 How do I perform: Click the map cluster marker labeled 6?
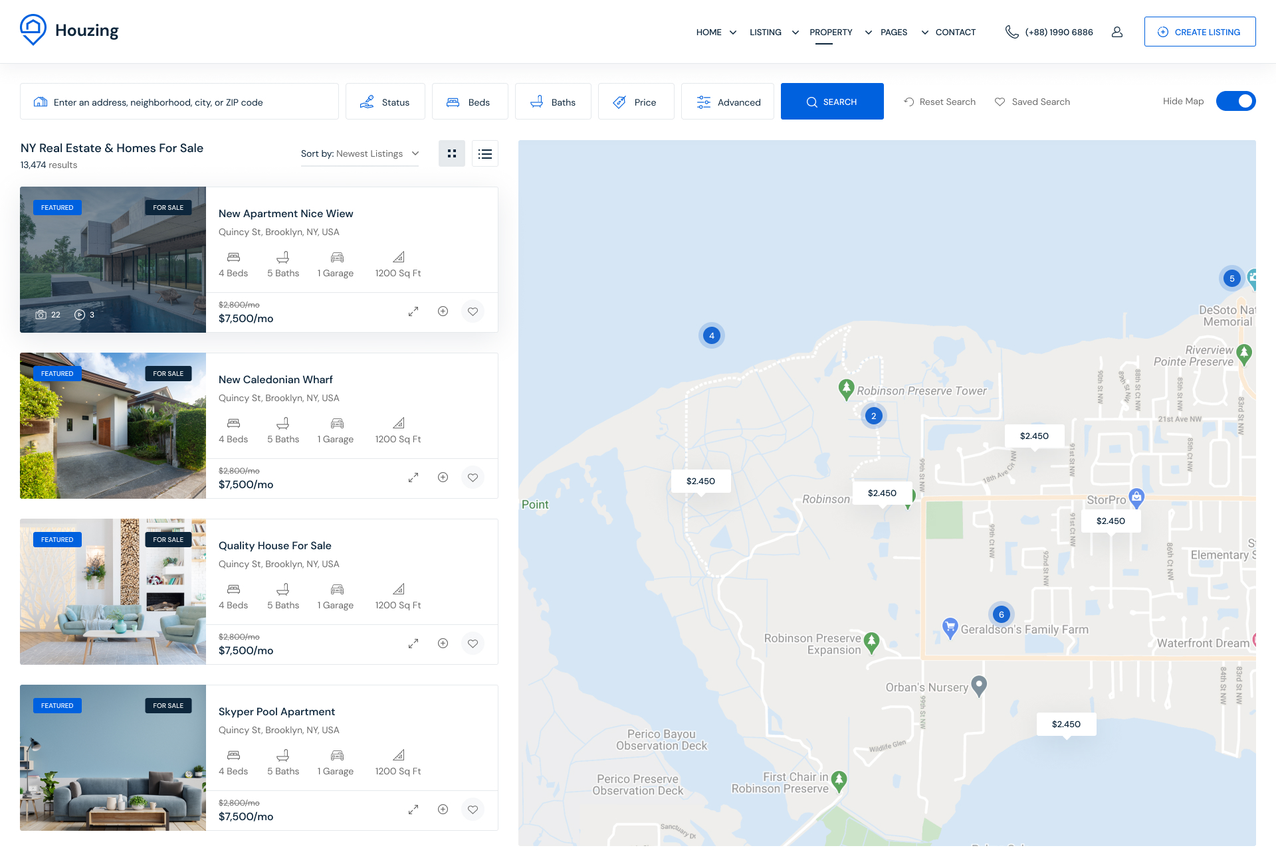[x=1001, y=614]
